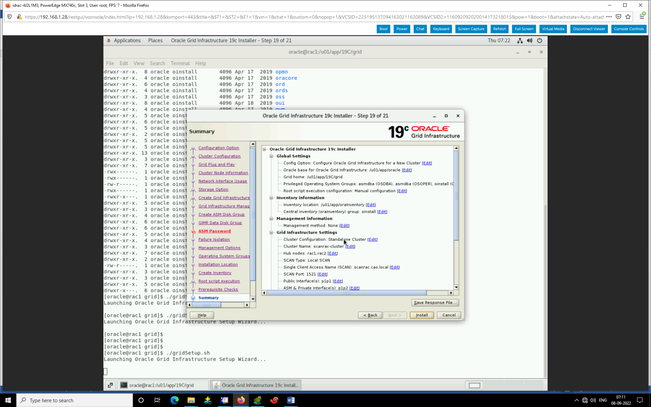Screen dimensions: 651x407
Task: Open the terminal View menu
Action: (139, 63)
